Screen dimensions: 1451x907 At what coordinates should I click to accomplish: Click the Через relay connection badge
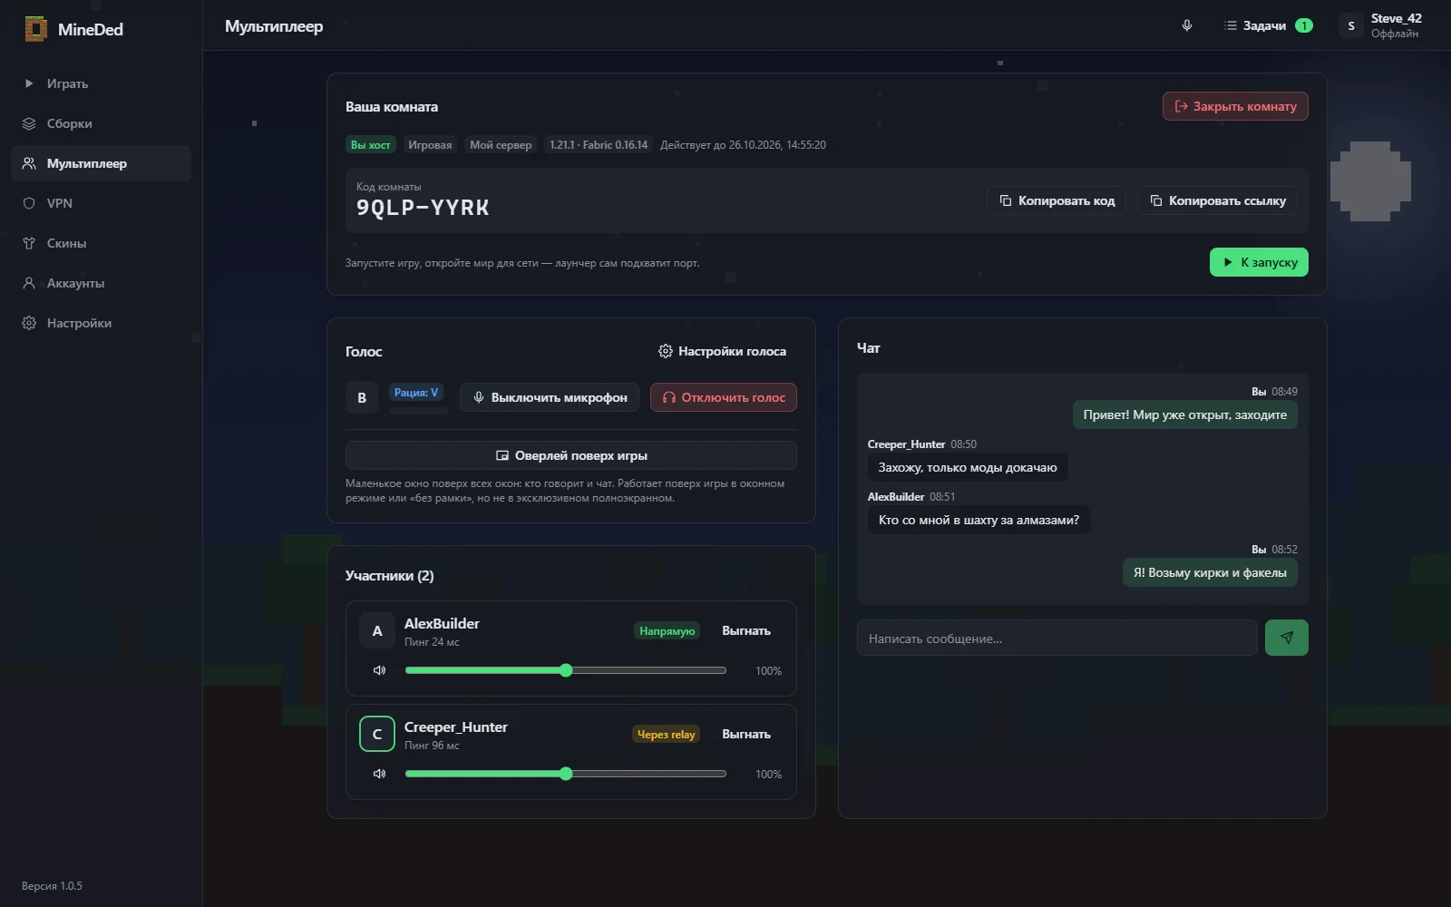pyautogui.click(x=666, y=734)
